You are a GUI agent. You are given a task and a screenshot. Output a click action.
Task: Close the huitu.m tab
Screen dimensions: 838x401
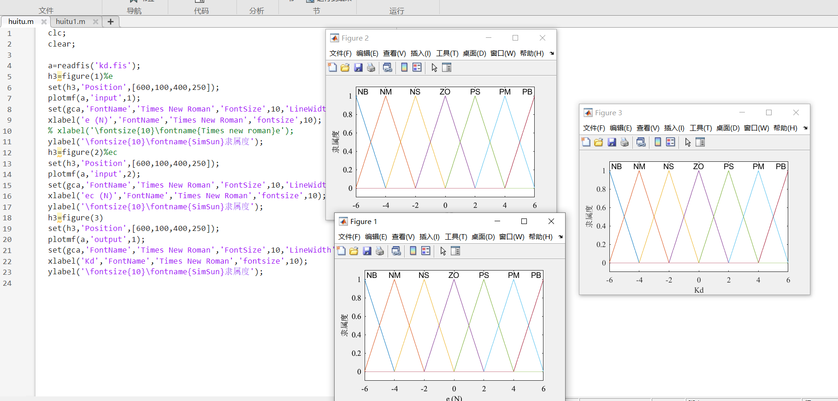(44, 22)
